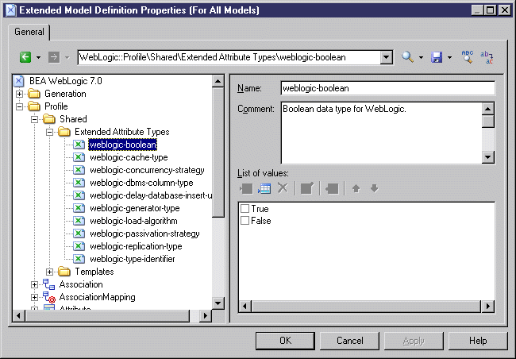Check the True value checkbox
This screenshot has height=359, width=516.
coord(245,208)
